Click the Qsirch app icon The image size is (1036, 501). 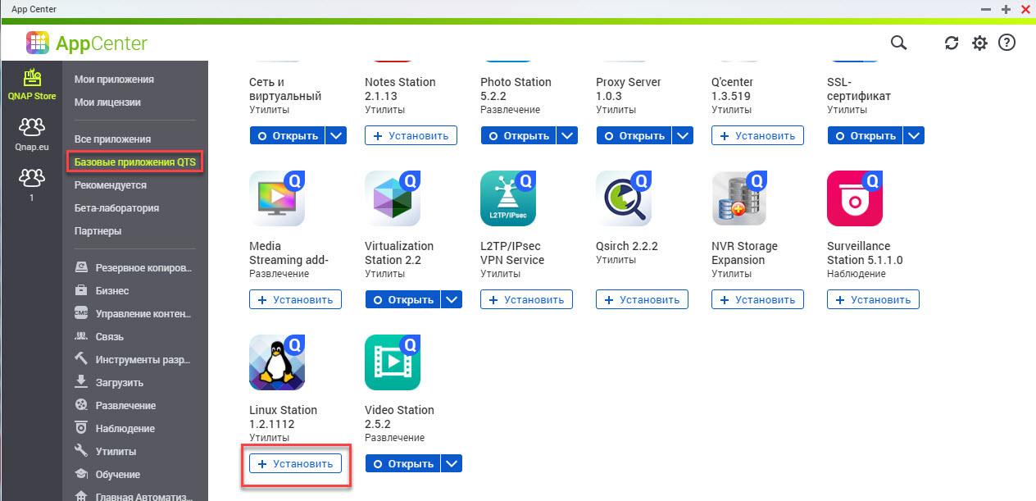(624, 198)
